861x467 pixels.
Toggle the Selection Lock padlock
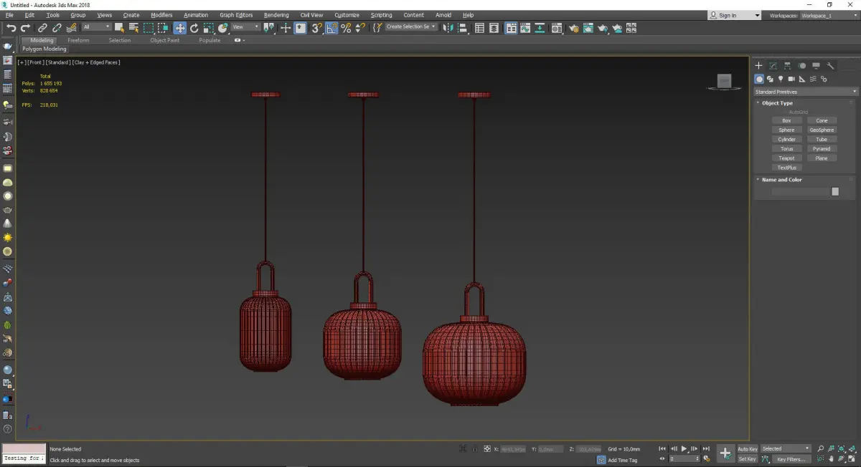coord(474,449)
